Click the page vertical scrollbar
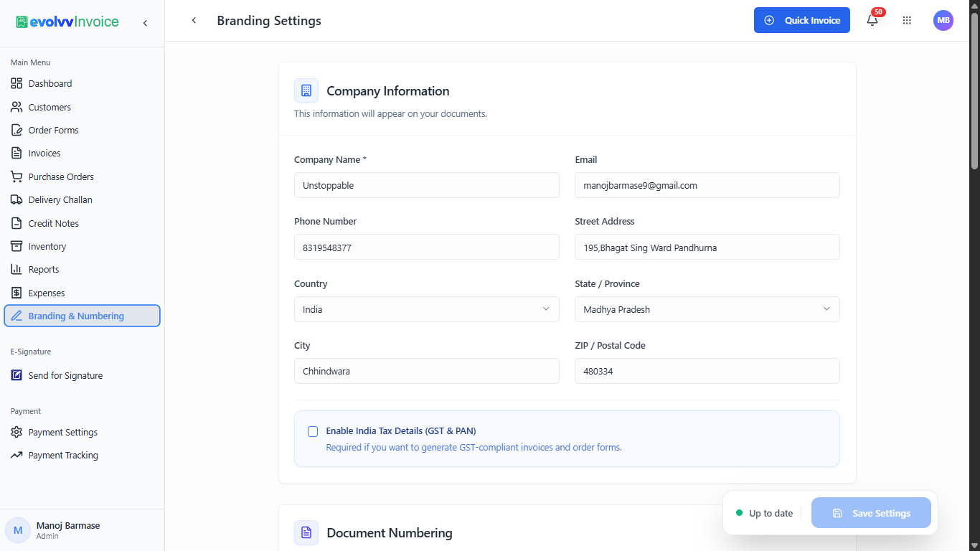Image resolution: width=980 pixels, height=551 pixels. 974,91
